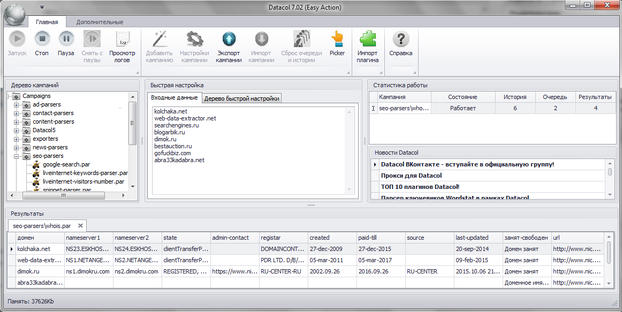The height and width of the screenshot is (312, 622).
Task: Click the Datacol globe application button
Action: pyautogui.click(x=15, y=15)
